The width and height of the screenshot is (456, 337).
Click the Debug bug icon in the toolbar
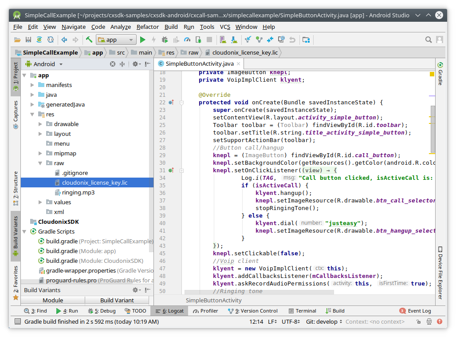[x=165, y=40]
